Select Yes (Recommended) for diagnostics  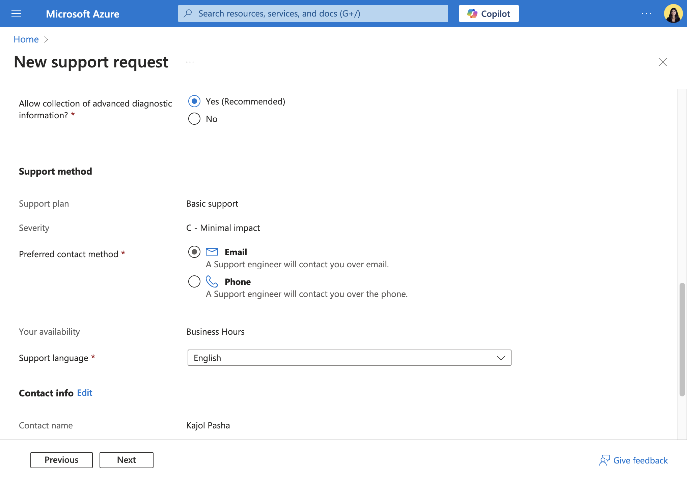click(194, 101)
